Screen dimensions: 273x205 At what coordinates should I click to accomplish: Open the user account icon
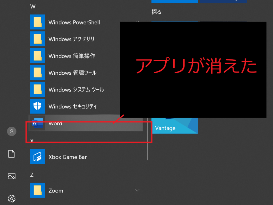(x=12, y=131)
